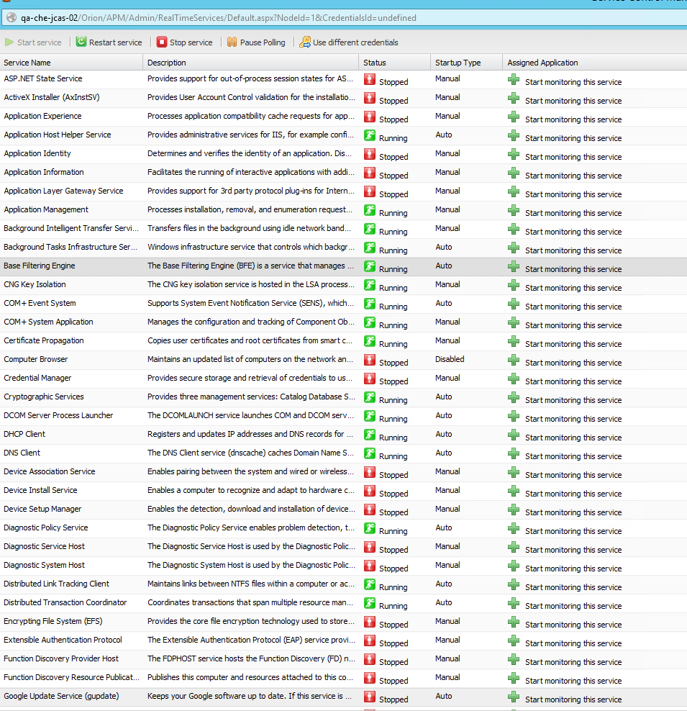The image size is (687, 711).
Task: Click the Restart service toolbar button
Action: (109, 42)
